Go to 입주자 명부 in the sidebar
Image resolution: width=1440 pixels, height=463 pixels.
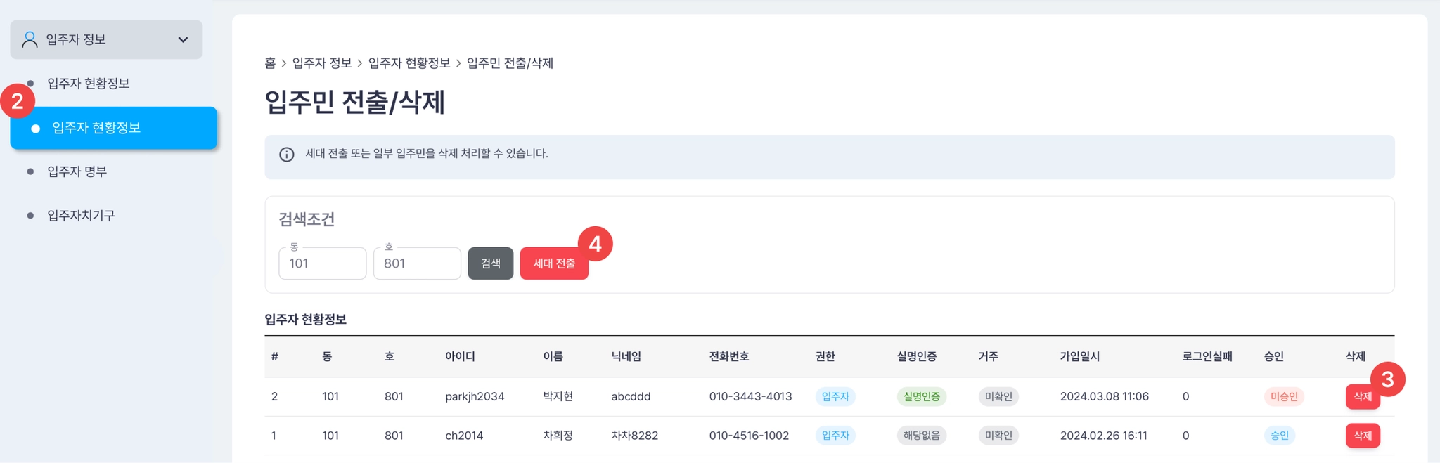pyautogui.click(x=77, y=171)
